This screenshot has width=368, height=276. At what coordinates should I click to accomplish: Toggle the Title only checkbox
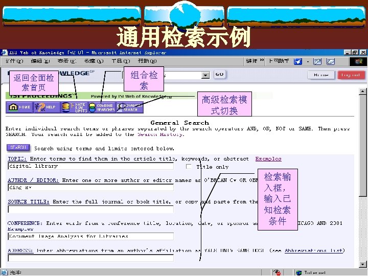click(x=189, y=167)
